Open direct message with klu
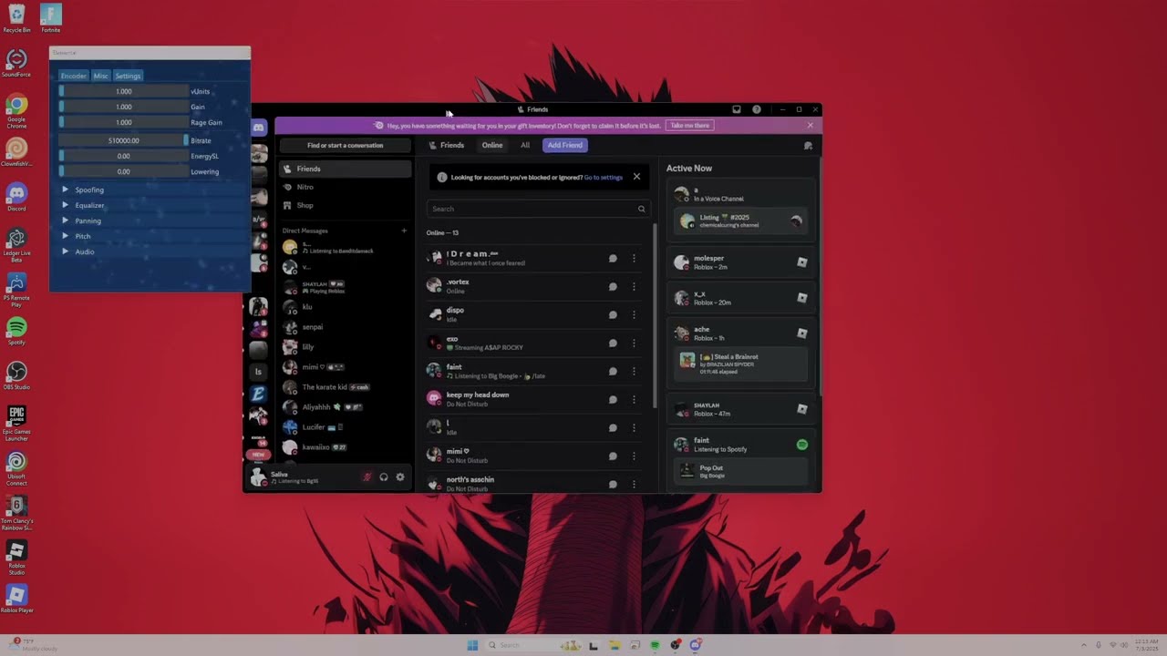 pos(345,306)
